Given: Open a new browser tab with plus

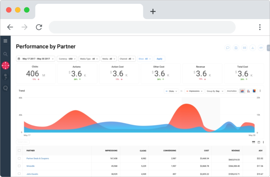Looking at the screenshot, I should point(153,12).
